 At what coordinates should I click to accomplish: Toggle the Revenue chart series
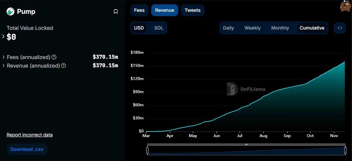pyautogui.click(x=165, y=10)
